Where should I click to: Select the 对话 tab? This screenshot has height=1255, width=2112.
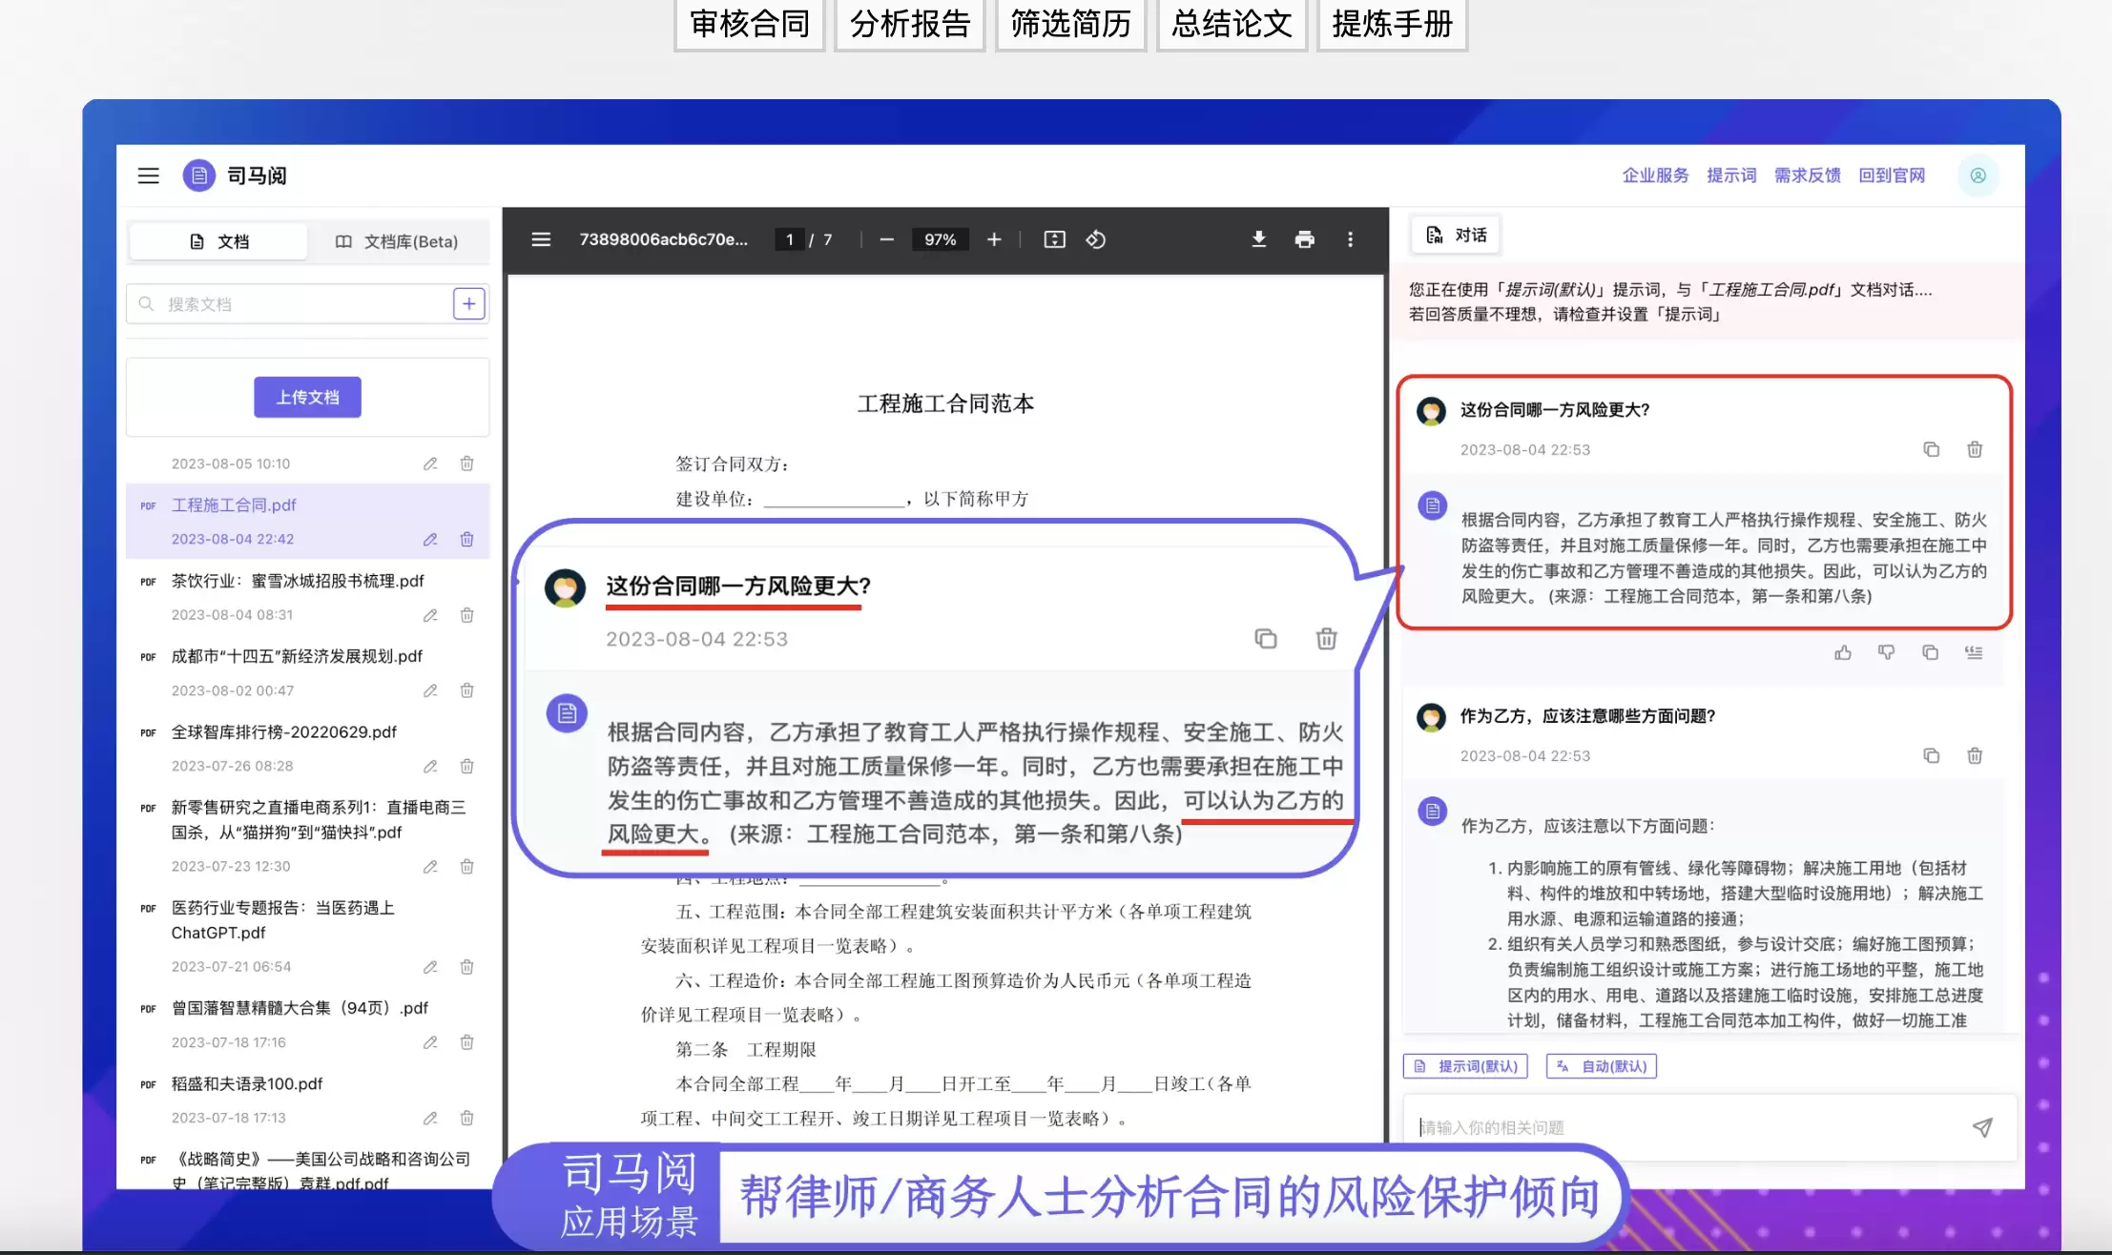click(1456, 235)
